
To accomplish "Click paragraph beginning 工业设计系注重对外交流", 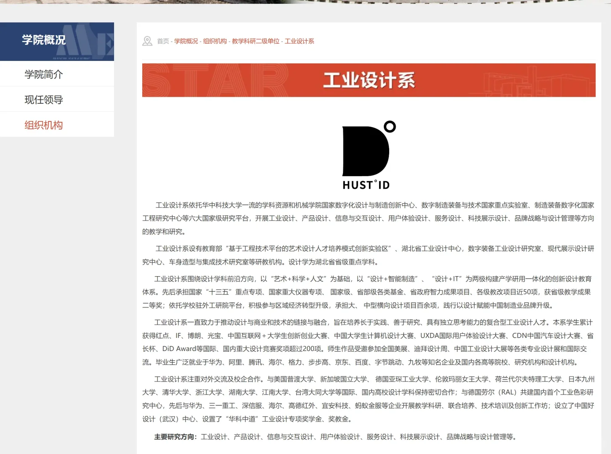I will coord(368,399).
